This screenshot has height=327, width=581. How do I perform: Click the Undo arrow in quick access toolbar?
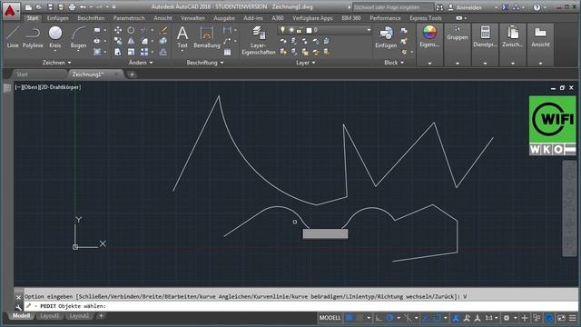83,7
